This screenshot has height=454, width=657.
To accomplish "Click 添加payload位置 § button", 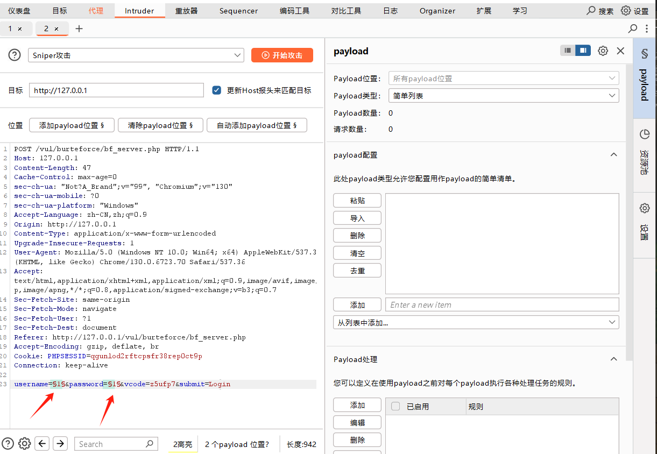I will [71, 125].
